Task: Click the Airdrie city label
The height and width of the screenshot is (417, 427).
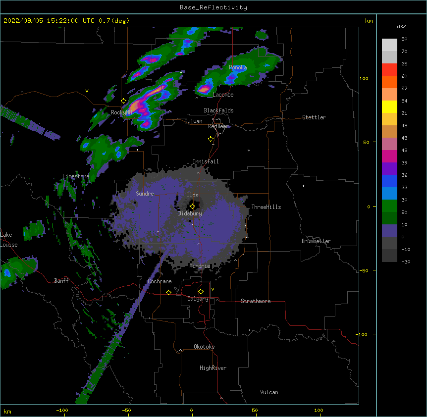Action: pos(200,266)
